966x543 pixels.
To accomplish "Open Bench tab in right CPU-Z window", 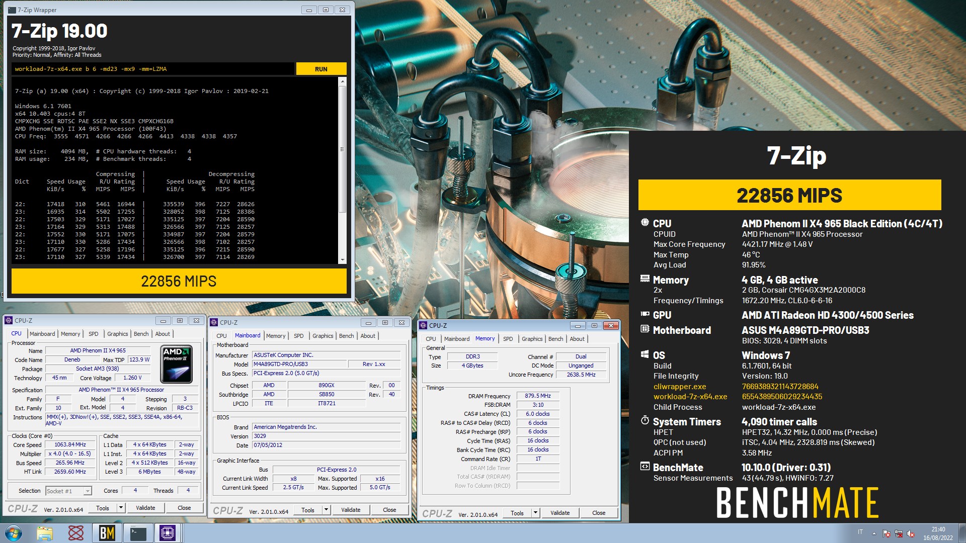I will (x=555, y=339).
